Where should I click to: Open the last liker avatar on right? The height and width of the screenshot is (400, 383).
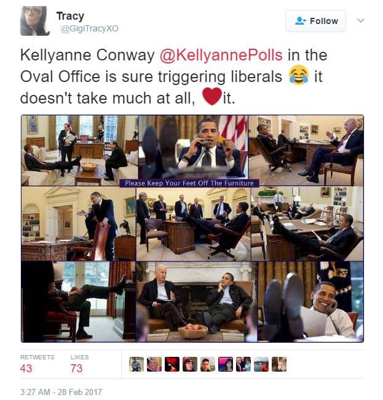[279, 364]
